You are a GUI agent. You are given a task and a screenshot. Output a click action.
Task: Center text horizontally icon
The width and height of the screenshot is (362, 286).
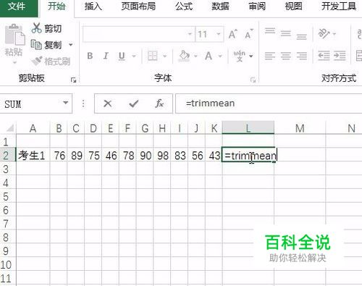(x=286, y=56)
